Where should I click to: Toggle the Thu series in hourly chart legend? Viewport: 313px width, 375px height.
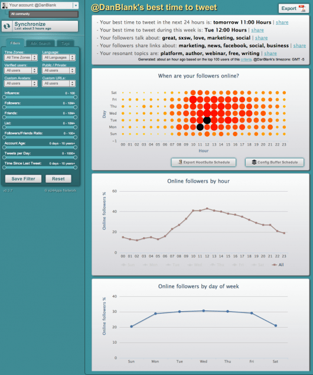pos(217,265)
